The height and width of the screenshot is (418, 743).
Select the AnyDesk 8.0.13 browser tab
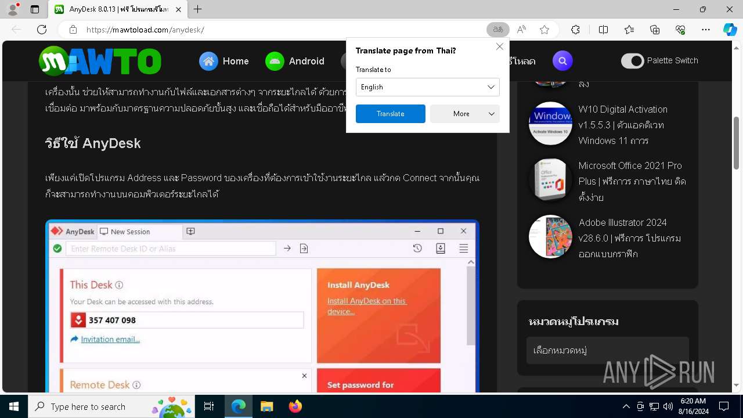118,9
